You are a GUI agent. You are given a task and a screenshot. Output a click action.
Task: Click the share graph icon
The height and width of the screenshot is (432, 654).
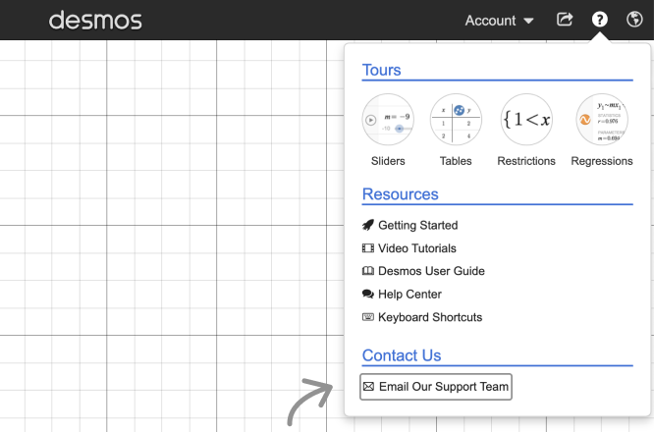(565, 20)
